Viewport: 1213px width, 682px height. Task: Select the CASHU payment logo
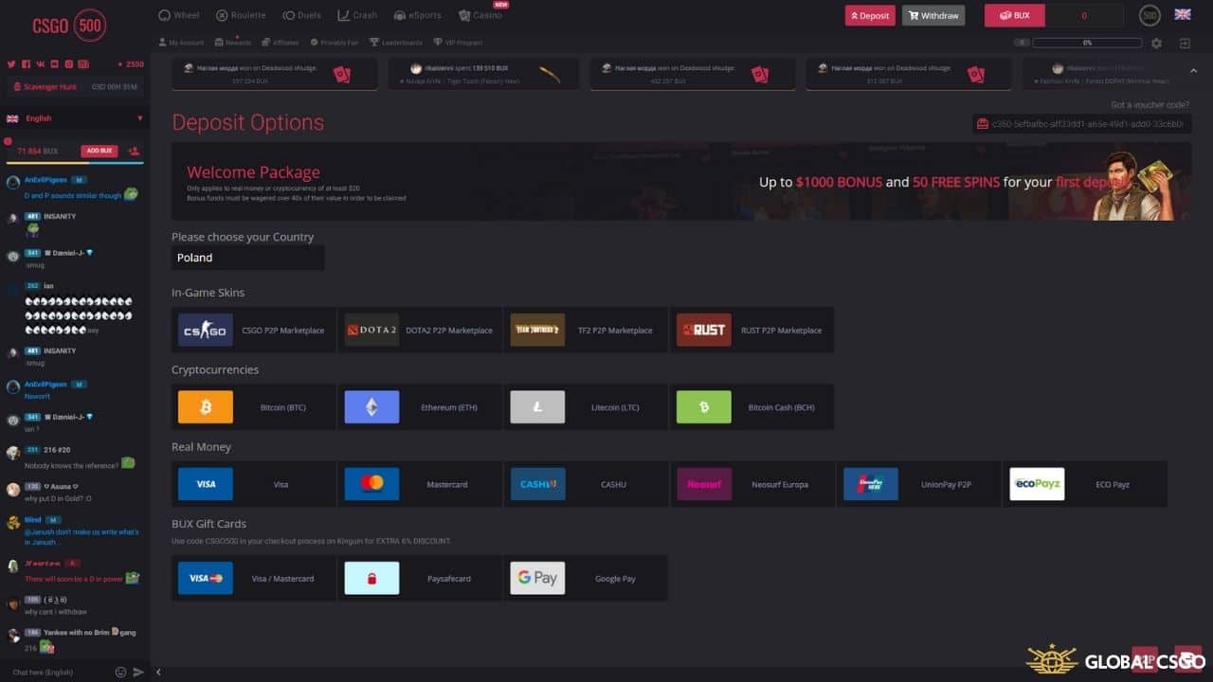coord(537,484)
